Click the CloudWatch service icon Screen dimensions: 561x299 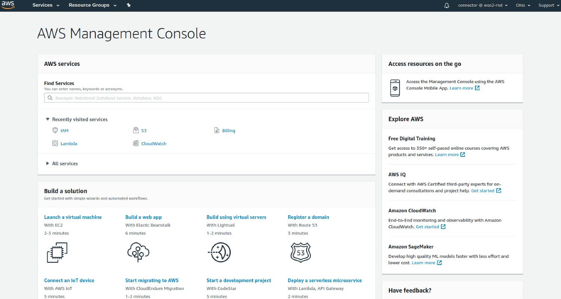(x=136, y=143)
